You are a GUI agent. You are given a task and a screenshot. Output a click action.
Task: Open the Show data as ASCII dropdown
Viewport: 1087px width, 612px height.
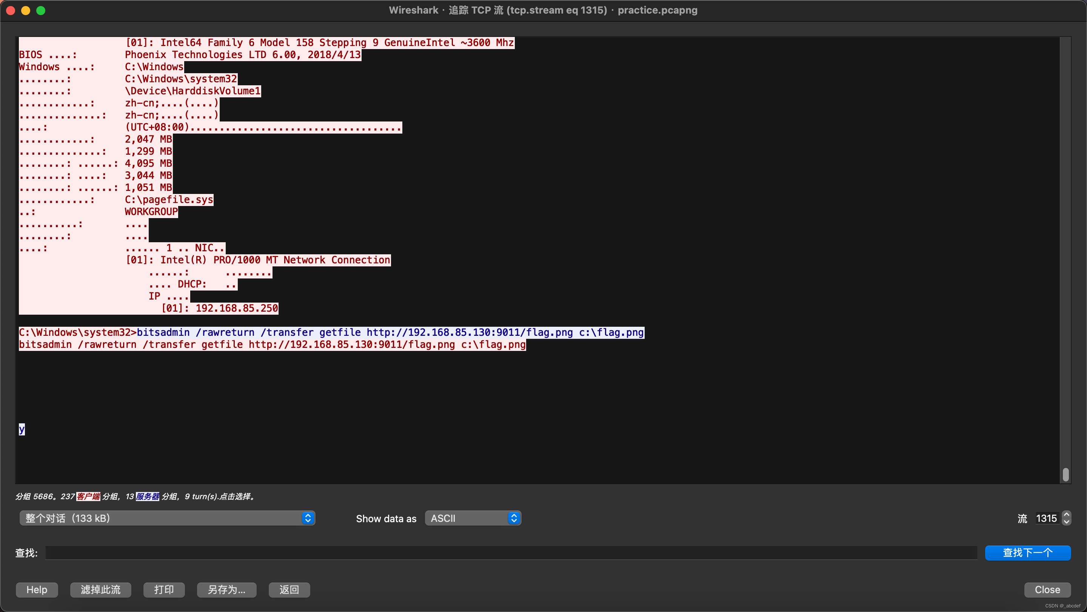[473, 518]
